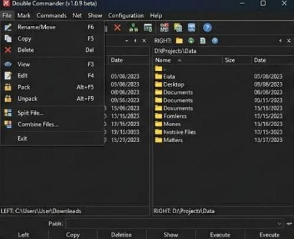Close the right panel tab with the X

pyautogui.click(x=289, y=41)
